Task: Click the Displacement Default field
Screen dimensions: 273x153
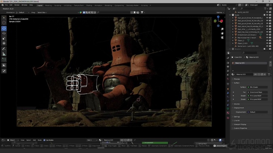Action: tap(257, 112)
